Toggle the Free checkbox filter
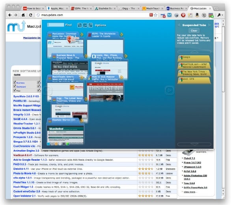231x205 pixels. click(15, 90)
